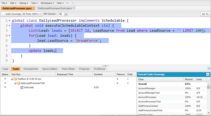Open the Debug menu

point(24,3)
